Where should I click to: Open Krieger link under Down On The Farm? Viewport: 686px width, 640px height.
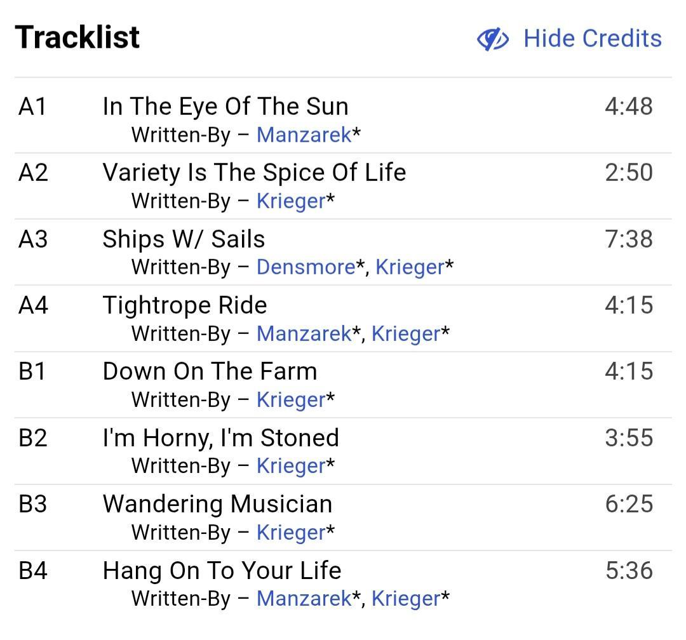(x=291, y=400)
